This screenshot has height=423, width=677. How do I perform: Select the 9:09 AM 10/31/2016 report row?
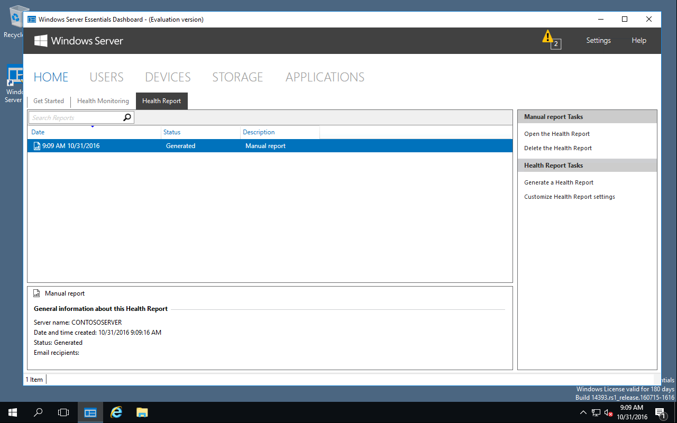270,146
